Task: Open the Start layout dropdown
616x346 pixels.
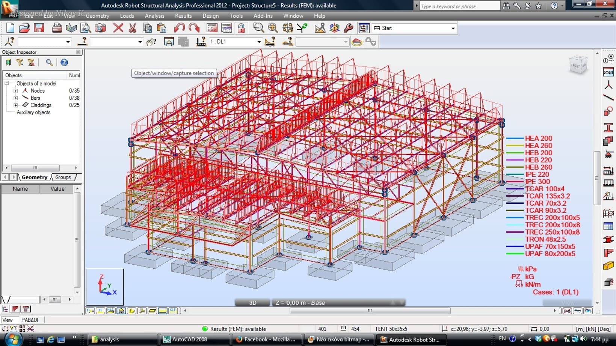Action: [x=453, y=28]
